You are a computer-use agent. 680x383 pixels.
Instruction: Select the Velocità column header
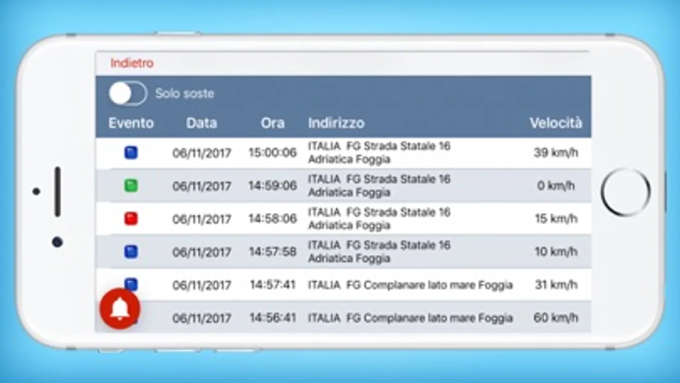click(556, 123)
